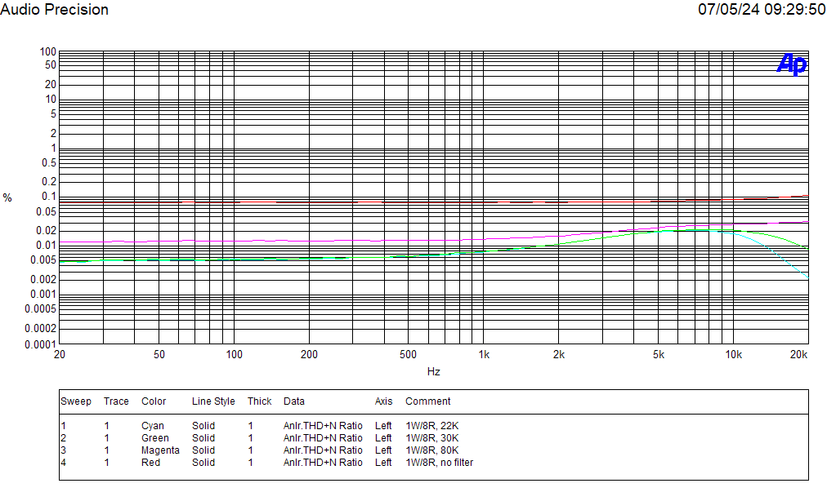
Task: Select the 'Line Style' column header
Action: [x=213, y=401]
